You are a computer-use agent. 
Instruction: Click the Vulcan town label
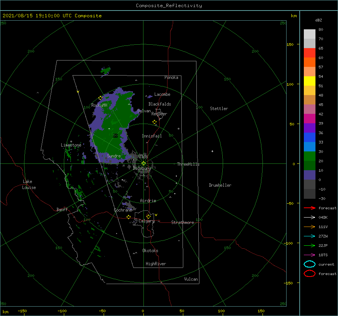(191, 279)
